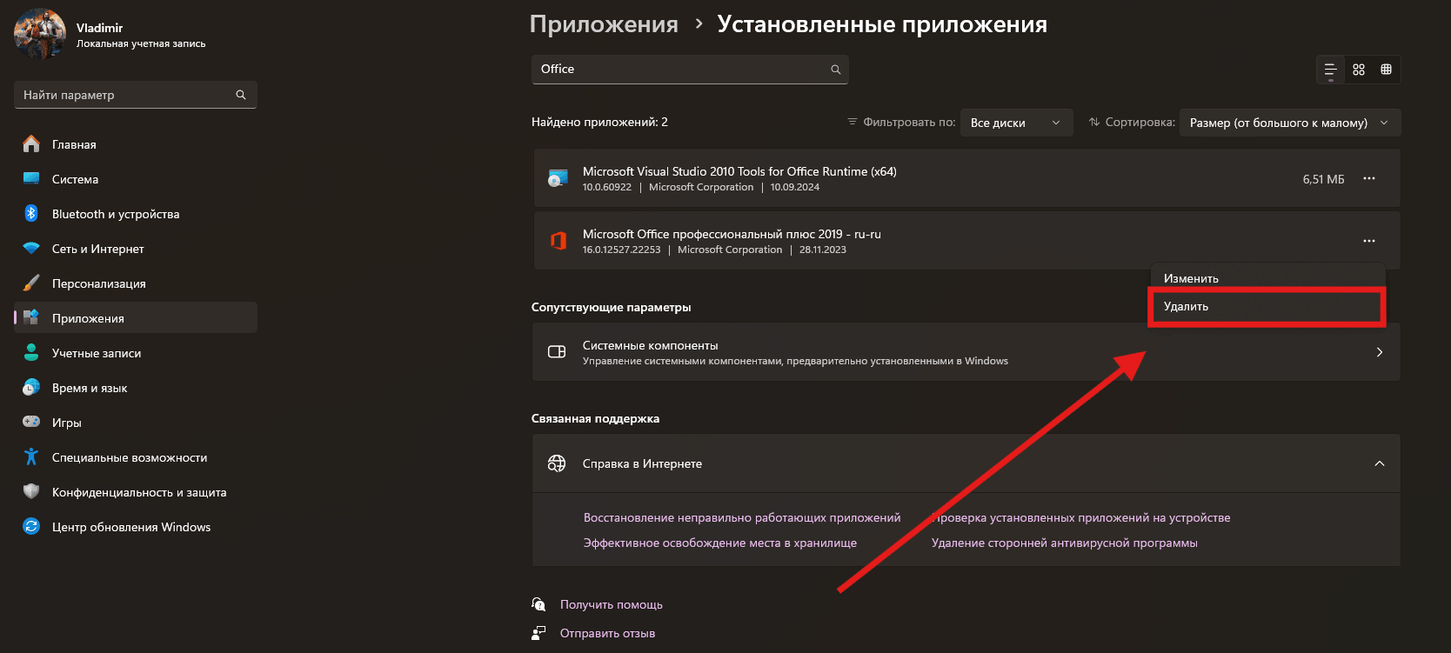1451x653 pixels.
Task: Click the Найдено приложений: 2 text
Action: click(x=599, y=122)
